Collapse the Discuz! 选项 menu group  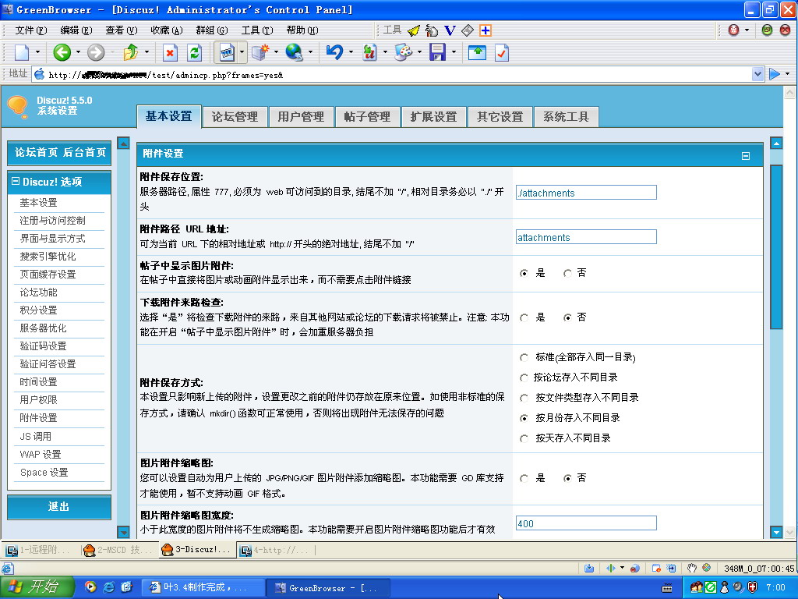(16, 181)
